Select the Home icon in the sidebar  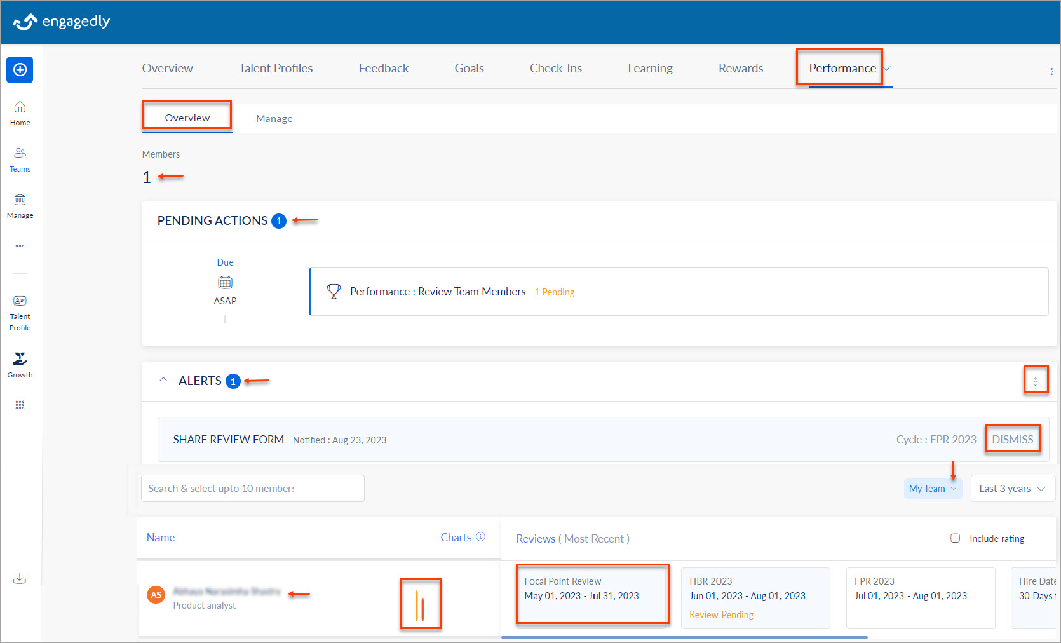20,113
